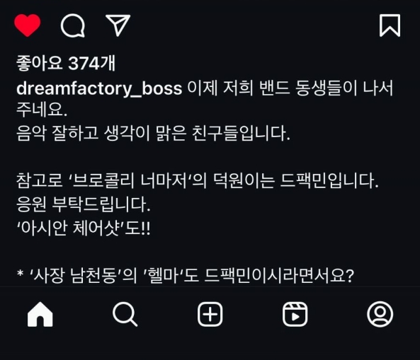Open your profile from the bottom bar
The image size is (420, 360).
pyautogui.click(x=380, y=314)
